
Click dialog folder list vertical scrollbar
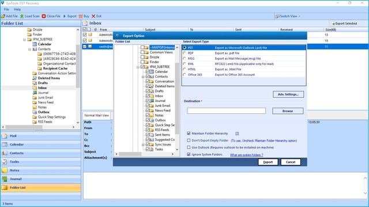pos(177,98)
